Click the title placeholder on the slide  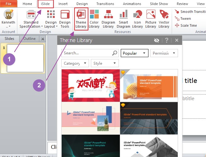(194, 80)
